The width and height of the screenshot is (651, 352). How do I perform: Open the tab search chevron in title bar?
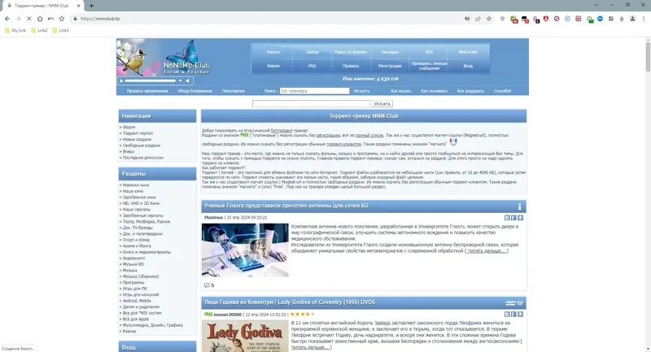tap(596, 5)
